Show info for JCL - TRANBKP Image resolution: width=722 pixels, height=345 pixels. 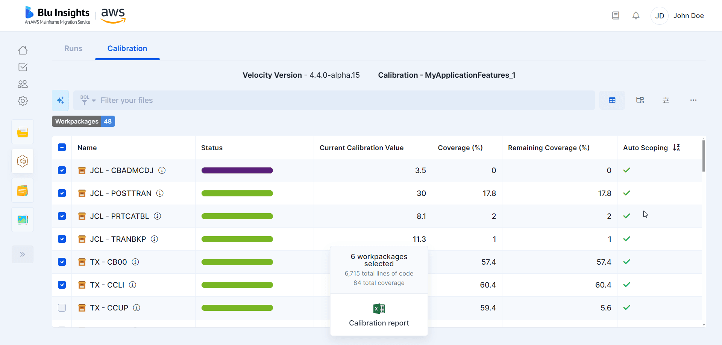154,239
